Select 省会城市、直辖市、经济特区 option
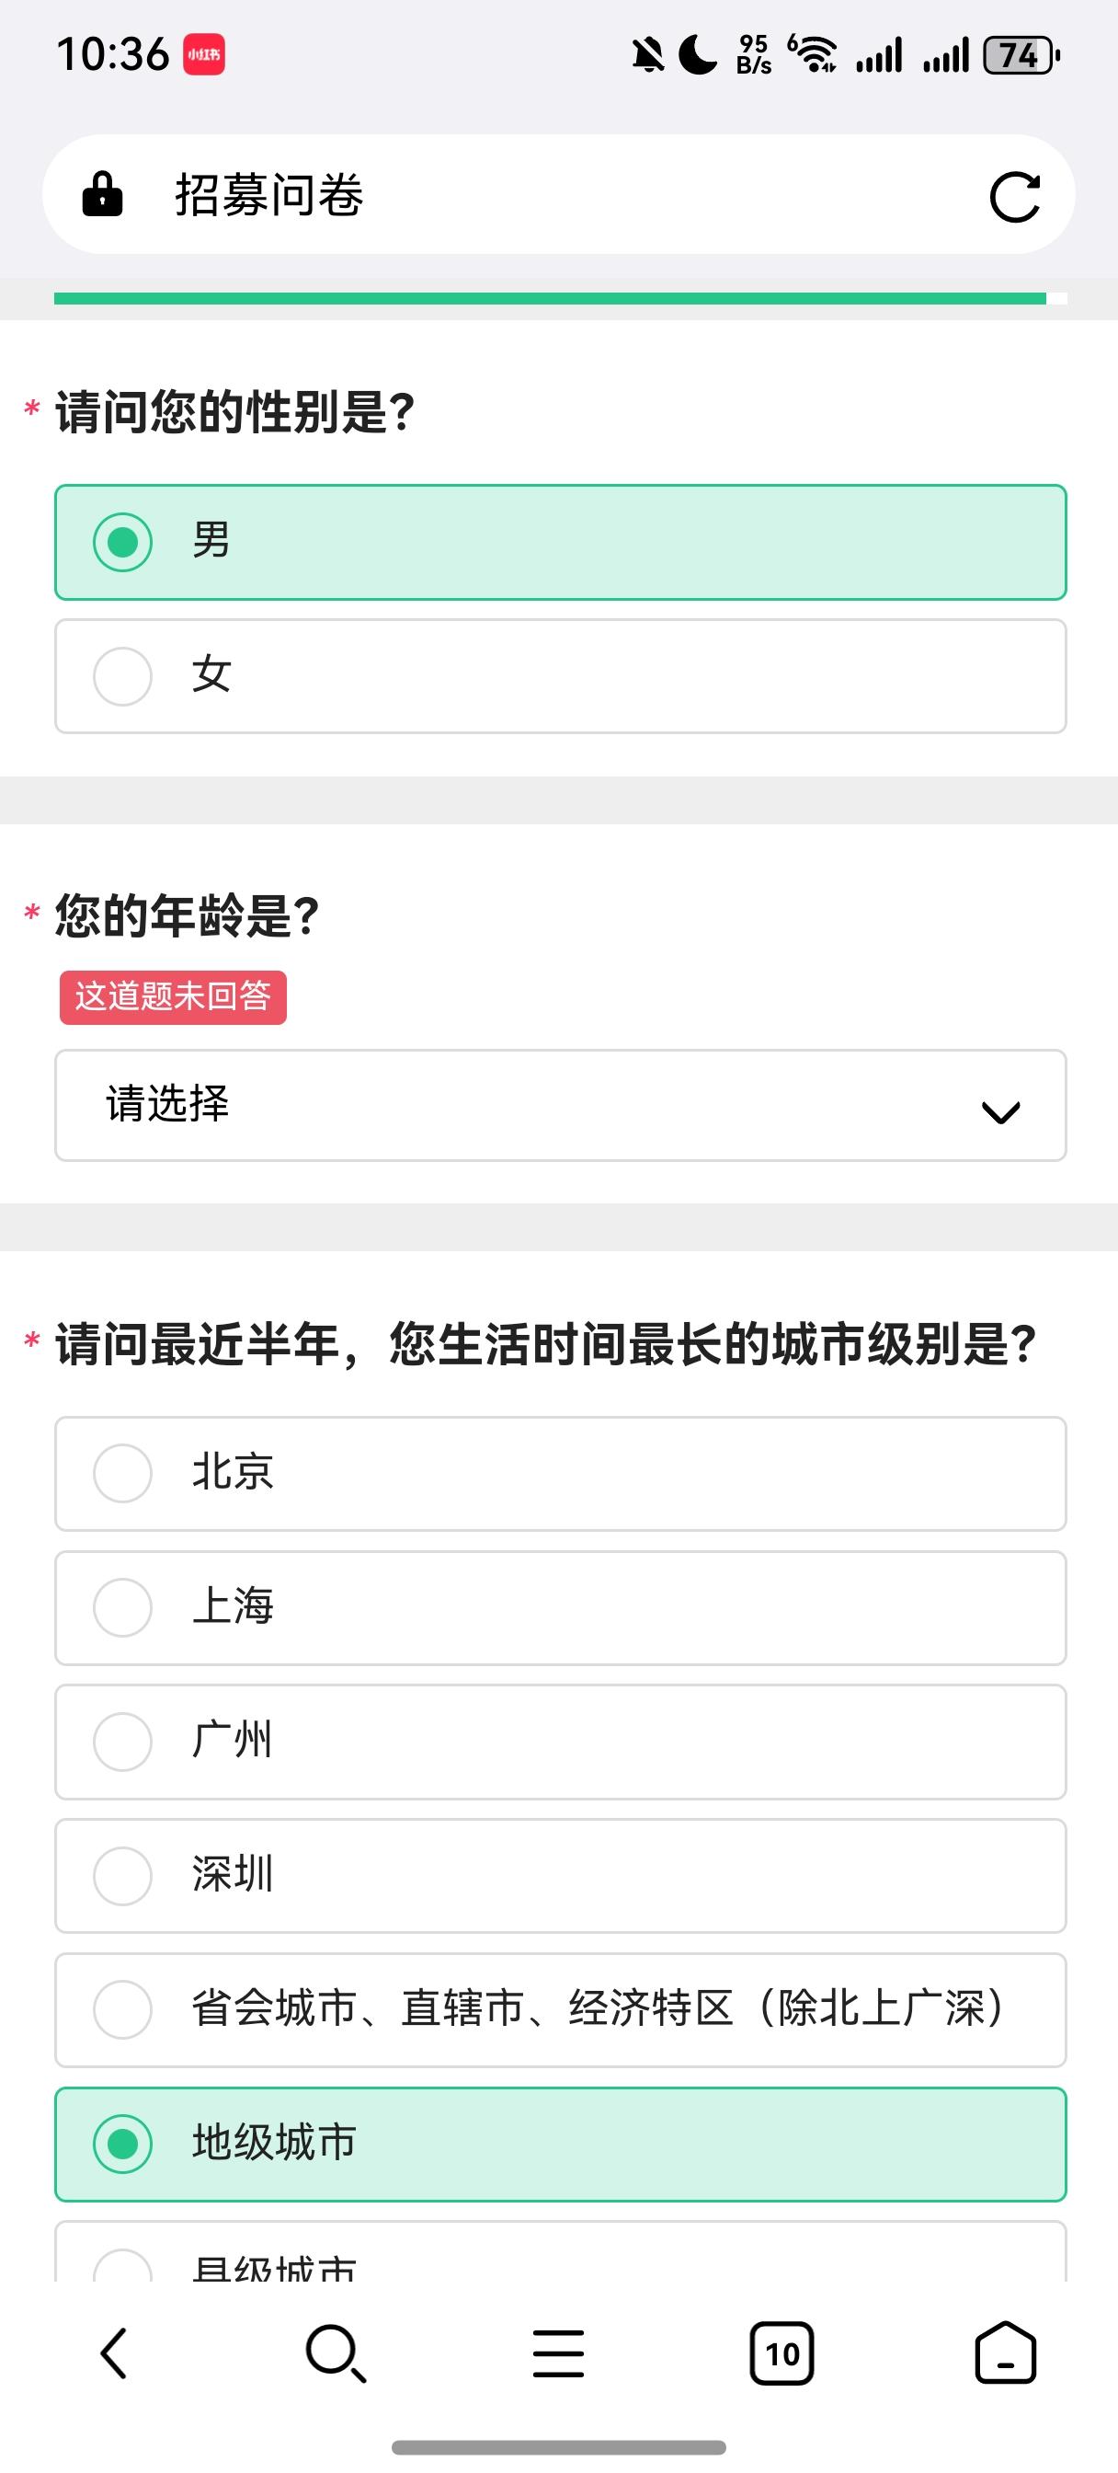 pos(561,2009)
